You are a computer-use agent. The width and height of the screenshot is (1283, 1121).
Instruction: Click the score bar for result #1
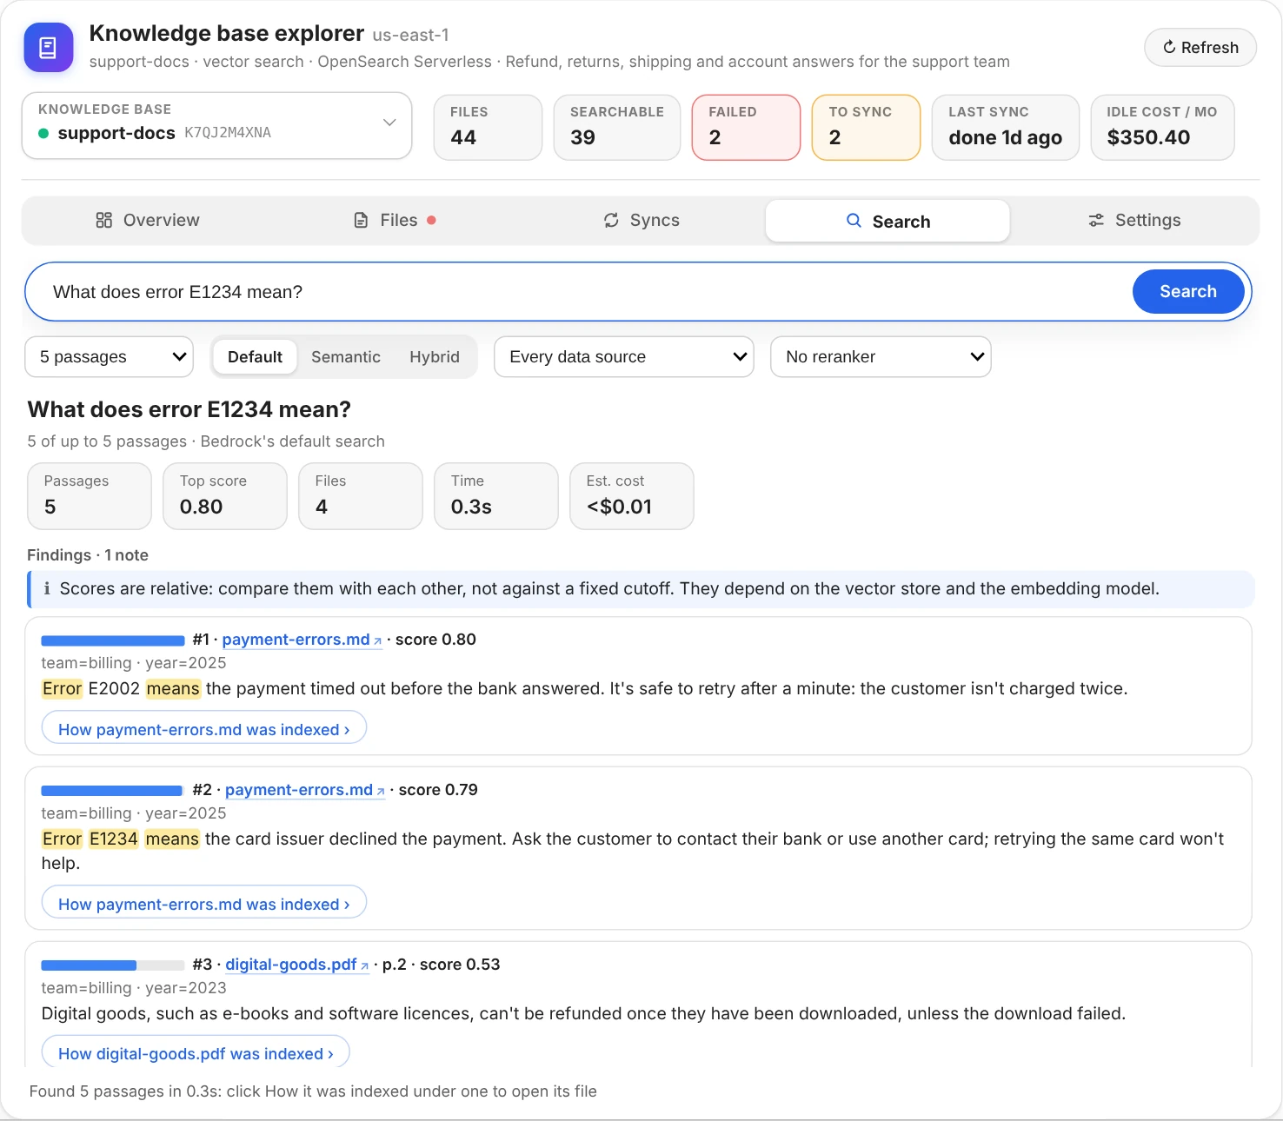coord(113,641)
